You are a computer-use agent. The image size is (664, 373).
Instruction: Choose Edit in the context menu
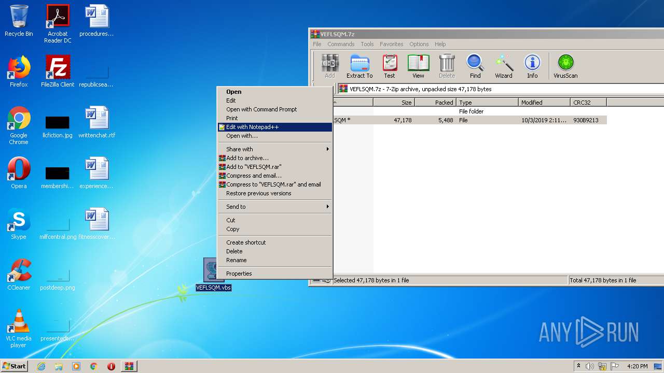(x=275, y=101)
